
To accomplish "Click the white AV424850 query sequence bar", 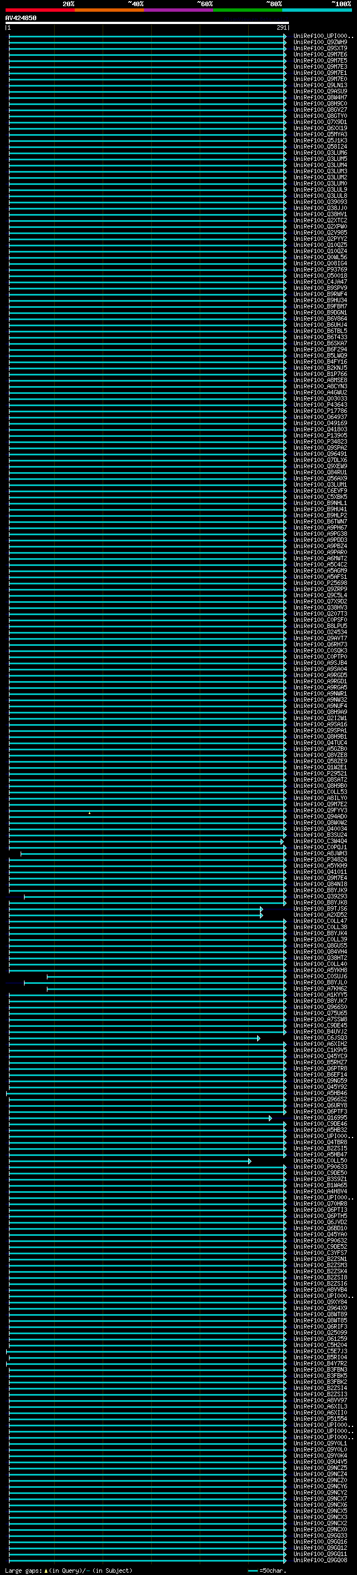I will 147,23.
